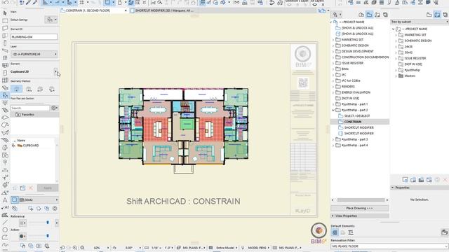Viewport: 449px width, 252px height.
Task: Open search settings gear in library panel
Action: 54,108
